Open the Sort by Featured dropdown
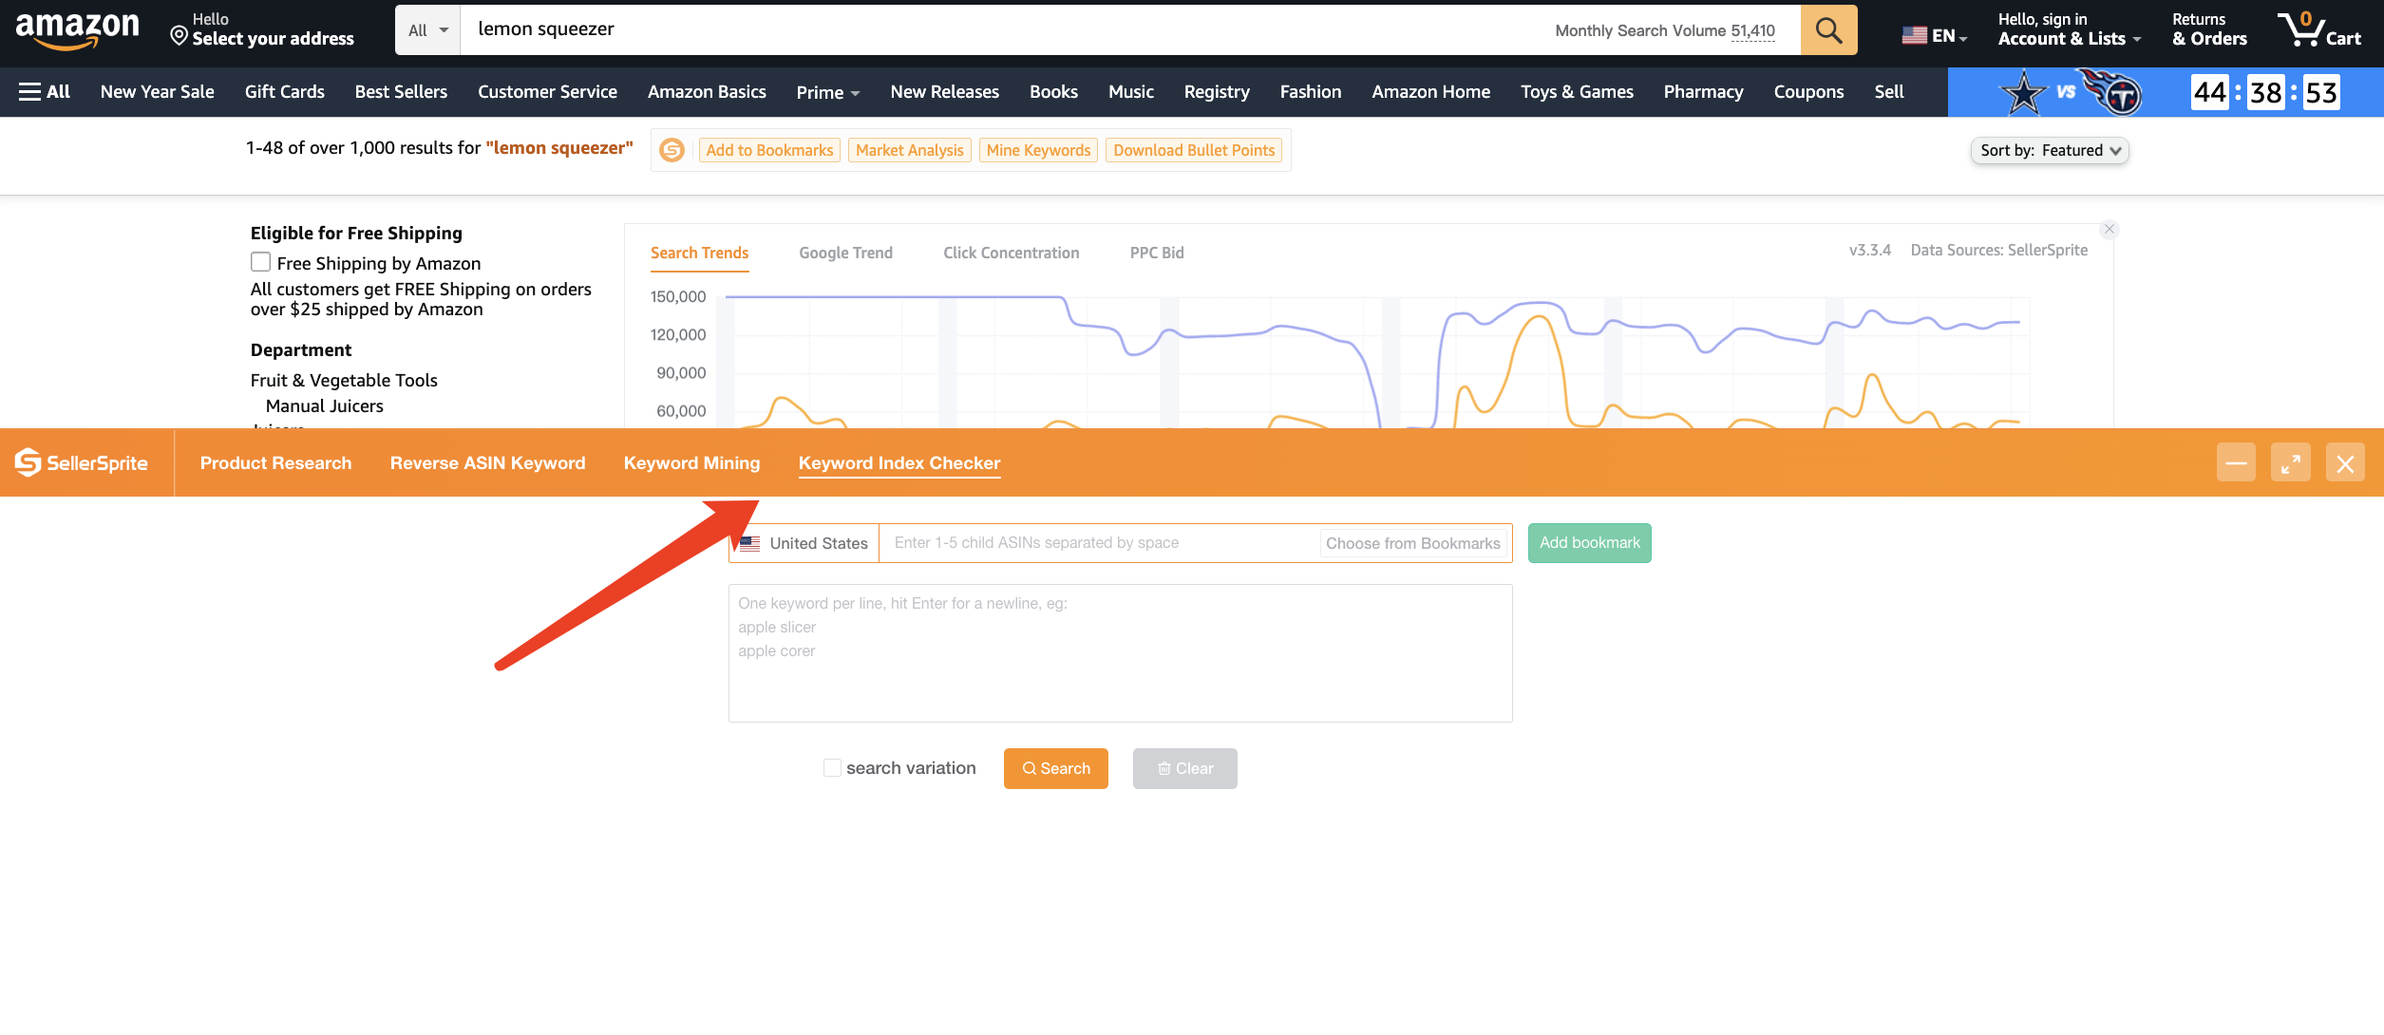This screenshot has width=2384, height=1035. click(x=2050, y=150)
